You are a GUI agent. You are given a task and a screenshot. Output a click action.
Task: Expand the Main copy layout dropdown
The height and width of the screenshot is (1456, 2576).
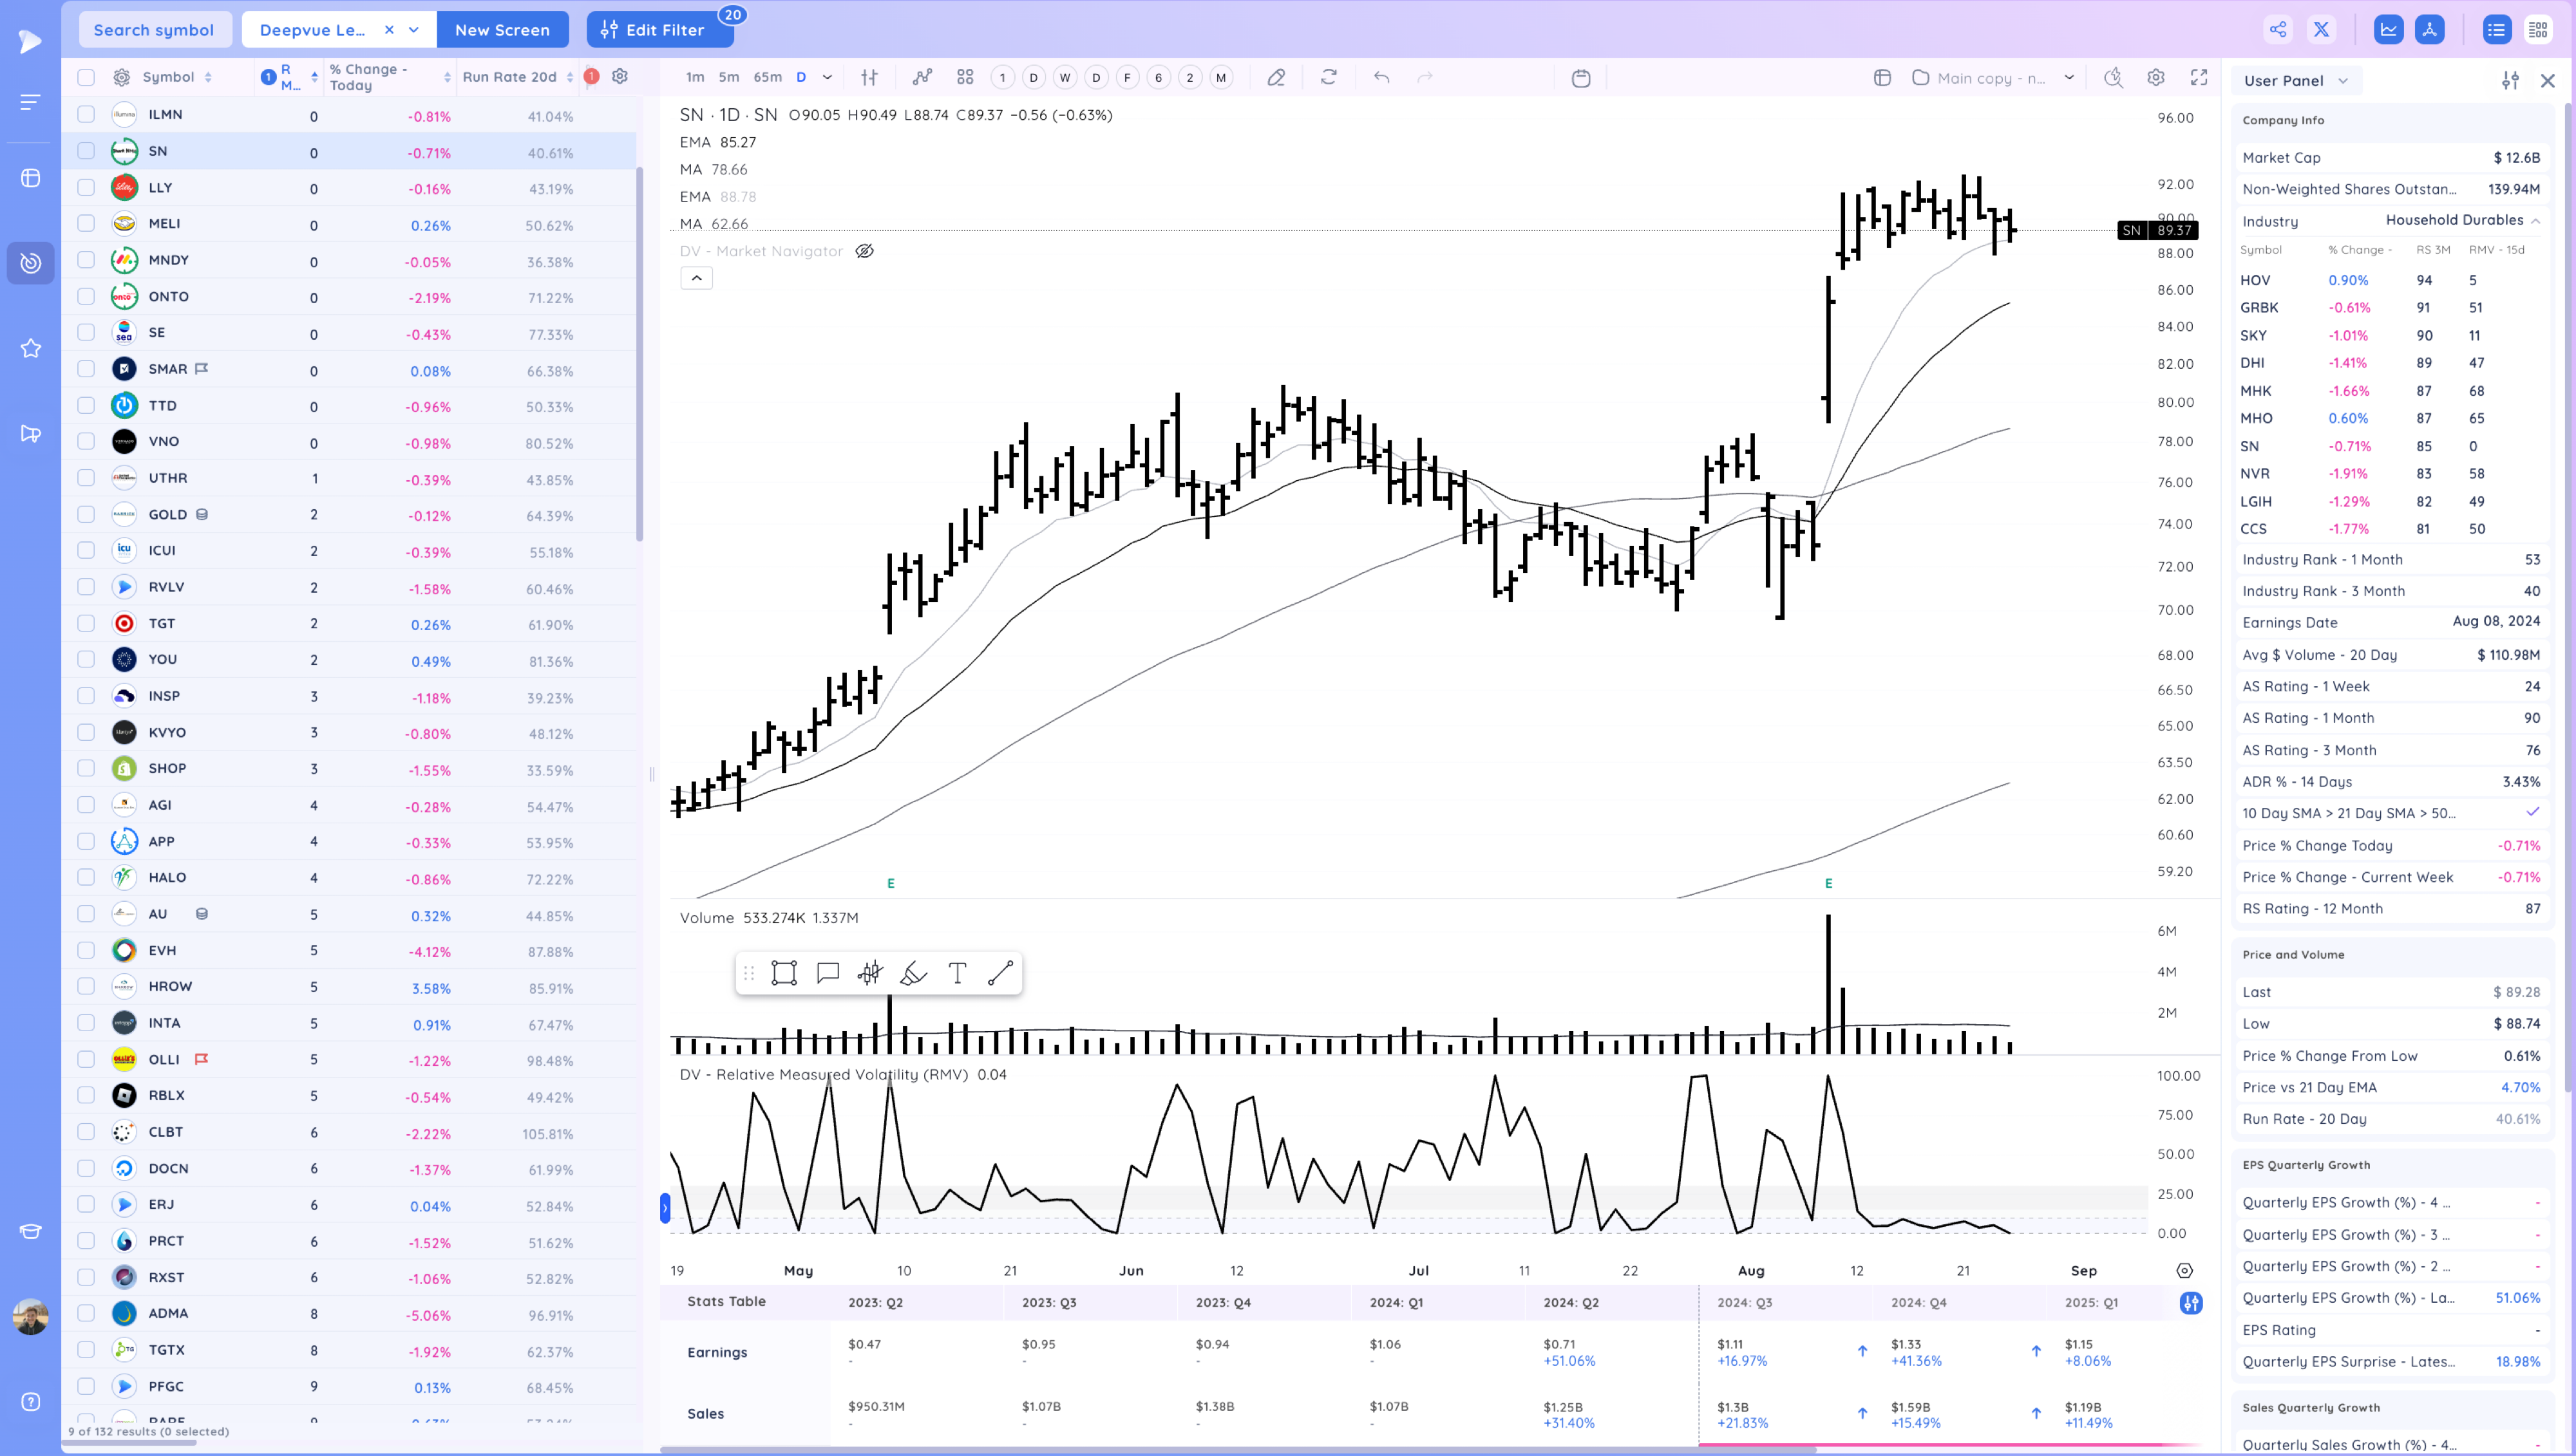2069,77
